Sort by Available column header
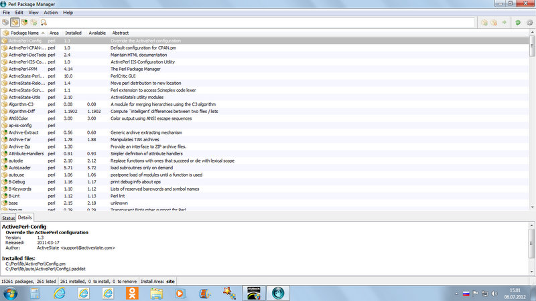The image size is (536, 301). 97,33
